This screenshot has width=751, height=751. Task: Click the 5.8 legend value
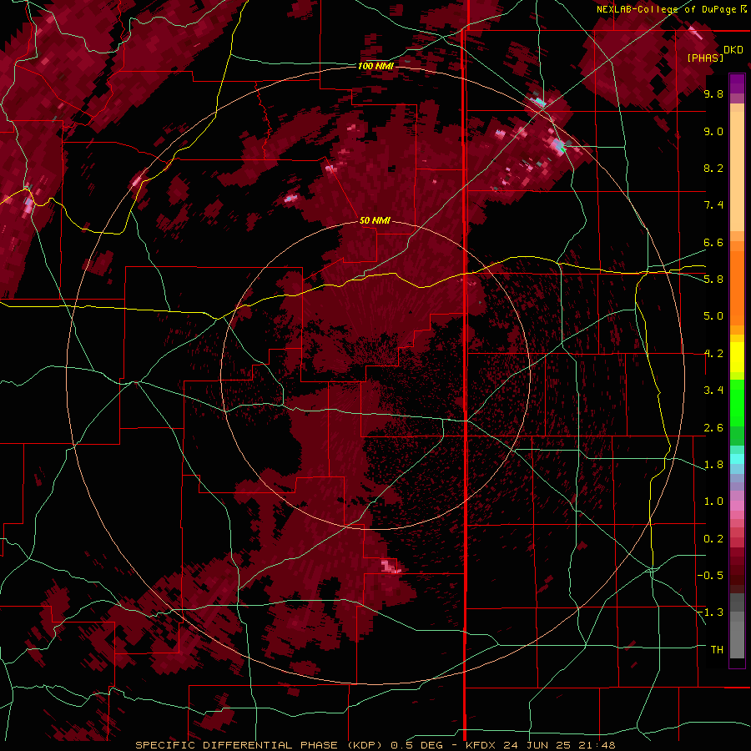click(x=713, y=280)
